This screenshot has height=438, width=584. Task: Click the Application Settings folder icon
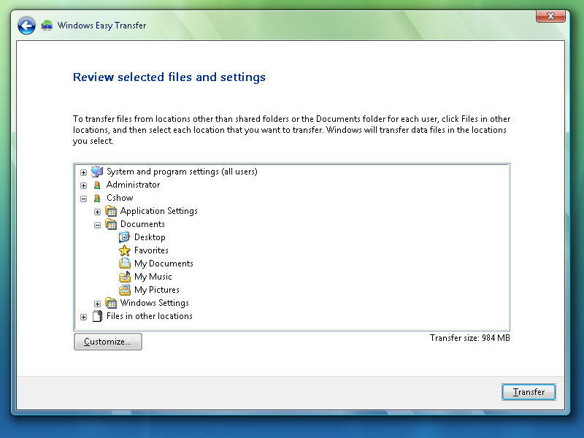(111, 211)
